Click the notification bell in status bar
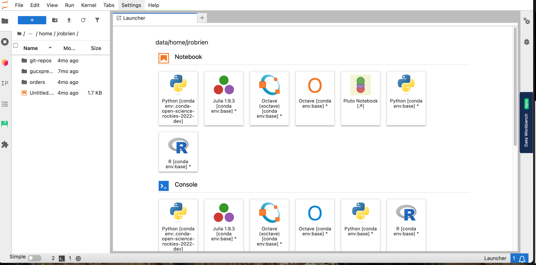536x265 pixels. coord(522,258)
